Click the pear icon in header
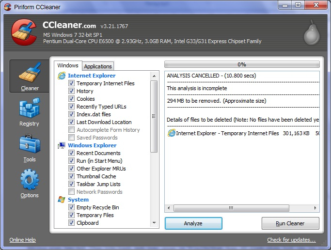Screen dimensions: 331x250 312,32
